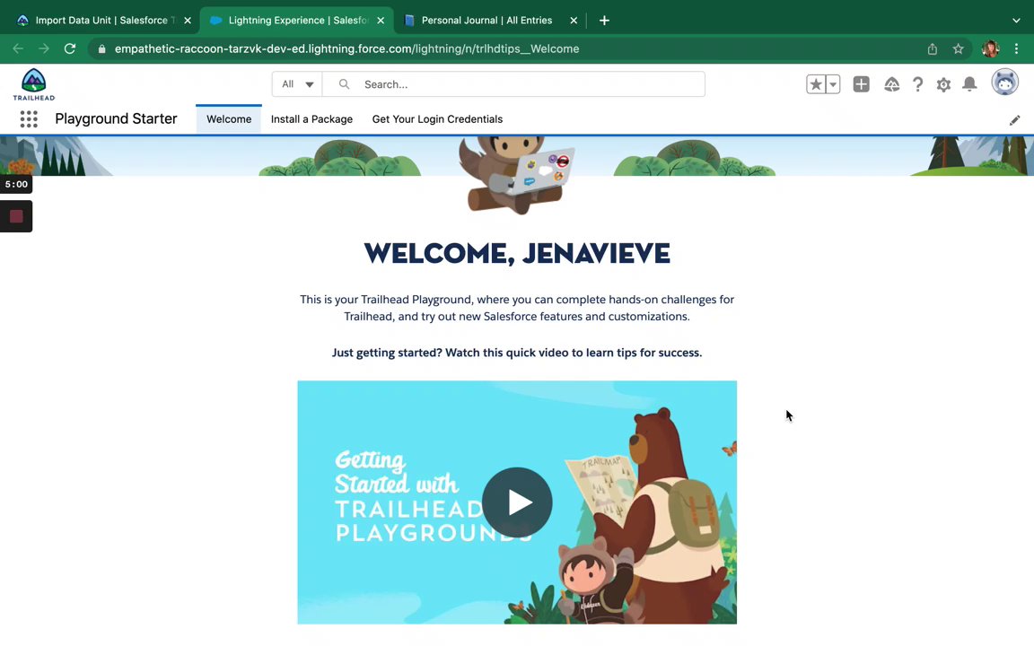Go forward in browser history
Image resolution: width=1034 pixels, height=646 pixels.
pyautogui.click(x=43, y=48)
